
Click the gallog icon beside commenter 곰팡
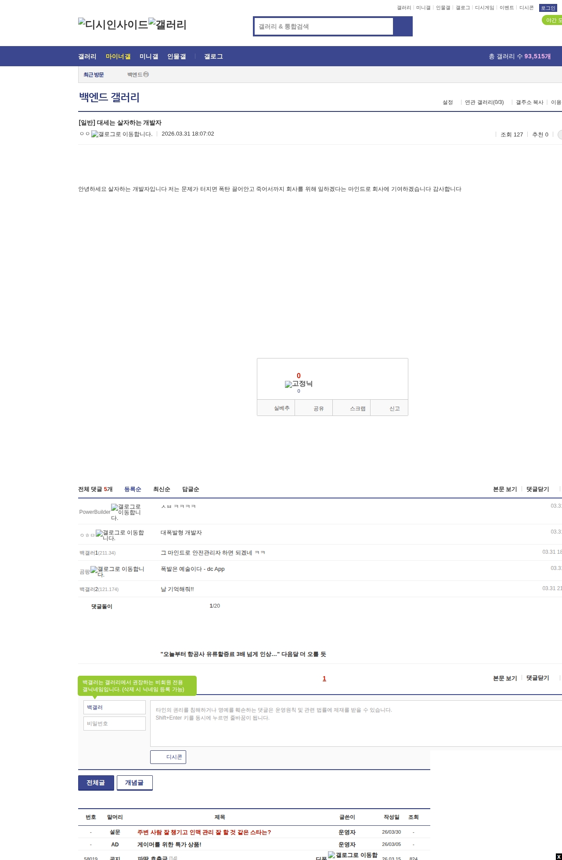pyautogui.click(x=117, y=571)
